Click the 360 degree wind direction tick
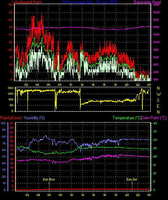 tap(10, 88)
